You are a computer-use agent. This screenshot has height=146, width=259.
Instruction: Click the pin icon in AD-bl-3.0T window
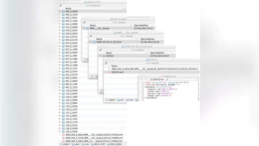pos(60,5)
